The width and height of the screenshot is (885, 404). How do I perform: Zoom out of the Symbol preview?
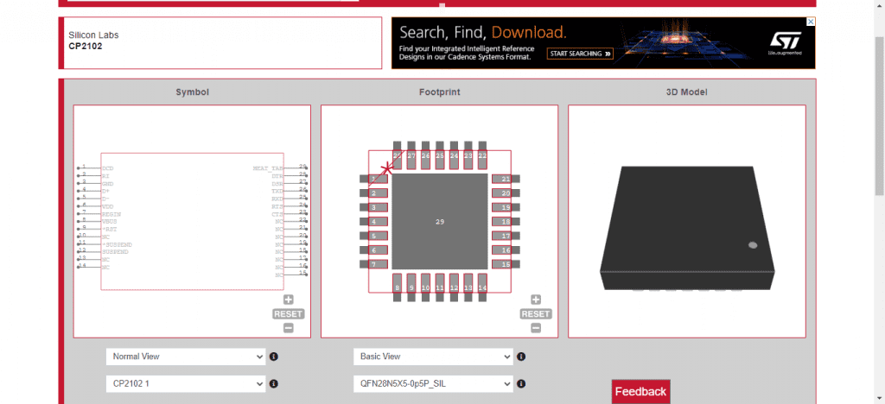tap(288, 327)
